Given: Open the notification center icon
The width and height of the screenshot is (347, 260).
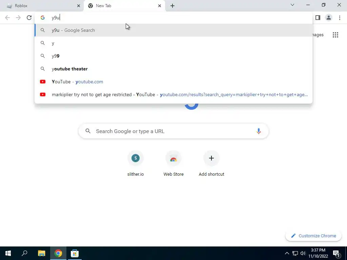Looking at the screenshot, I should coord(336,253).
